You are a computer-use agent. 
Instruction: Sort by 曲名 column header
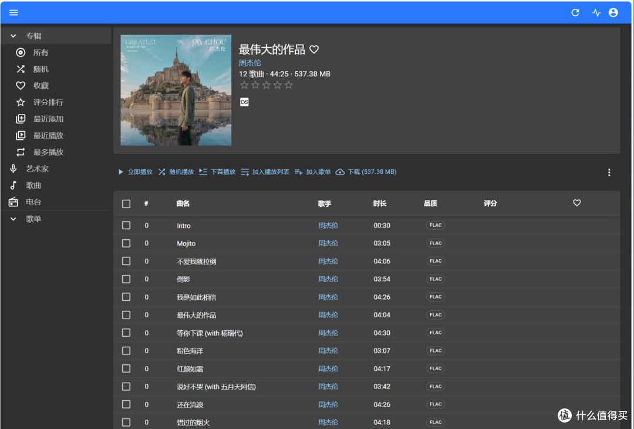[x=183, y=203]
